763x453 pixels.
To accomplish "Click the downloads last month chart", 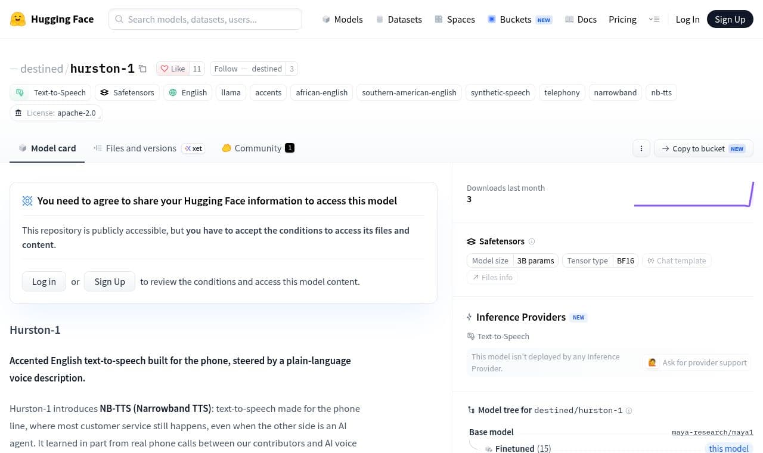I will (x=694, y=194).
